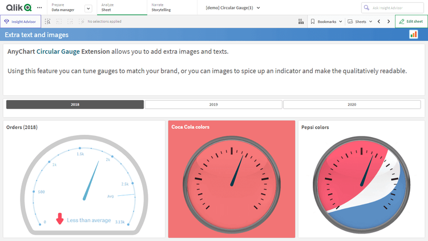Open the smart search selection tool
The height and width of the screenshot is (241, 428).
(48, 21)
